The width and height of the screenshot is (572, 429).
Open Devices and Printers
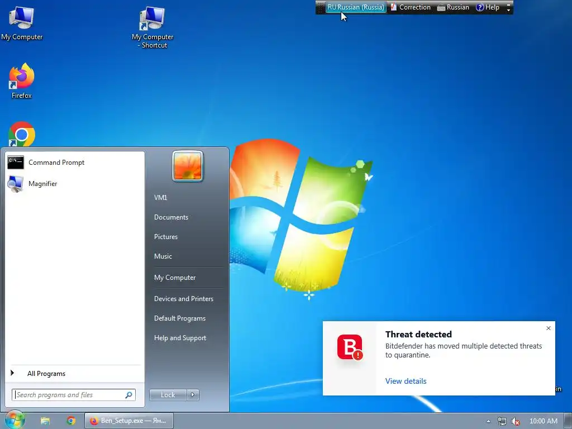coord(183,299)
